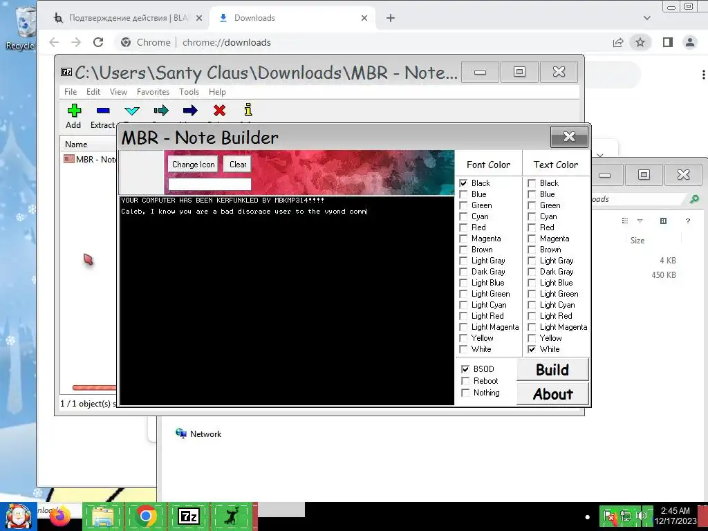
Task: Go back in Chrome
Action: (x=54, y=42)
